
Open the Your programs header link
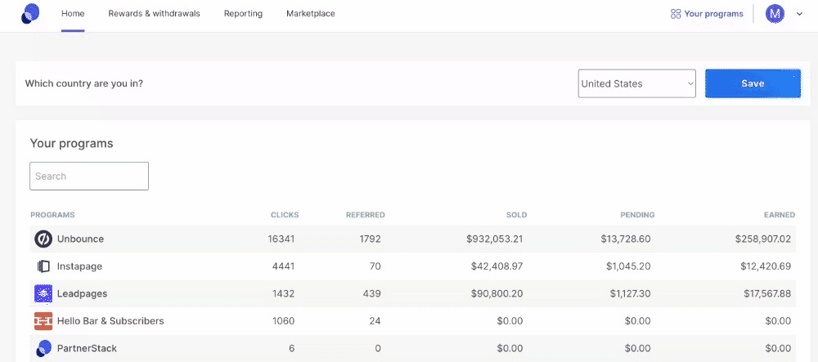click(713, 14)
